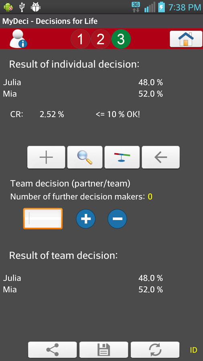Select the green step 3 circle
203x361 pixels.
tap(121, 39)
